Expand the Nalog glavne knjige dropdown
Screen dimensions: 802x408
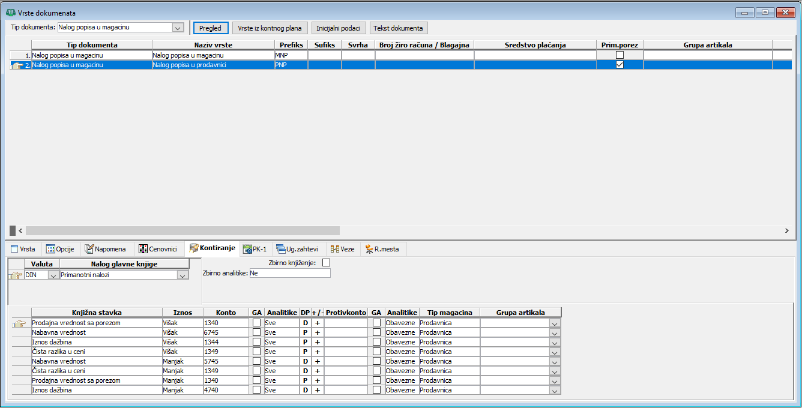tap(182, 275)
